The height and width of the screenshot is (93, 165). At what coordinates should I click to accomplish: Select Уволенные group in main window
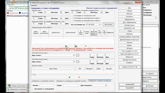point(147,15)
